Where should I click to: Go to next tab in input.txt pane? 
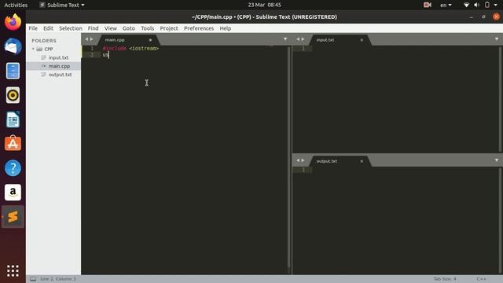pos(303,39)
